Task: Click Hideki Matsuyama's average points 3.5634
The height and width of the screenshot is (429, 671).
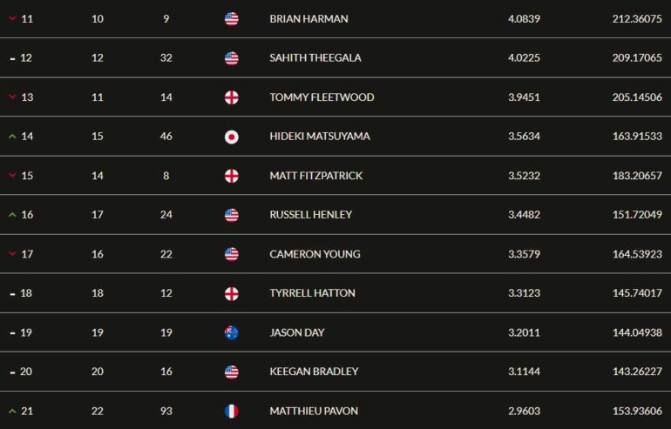Action: [x=524, y=137]
